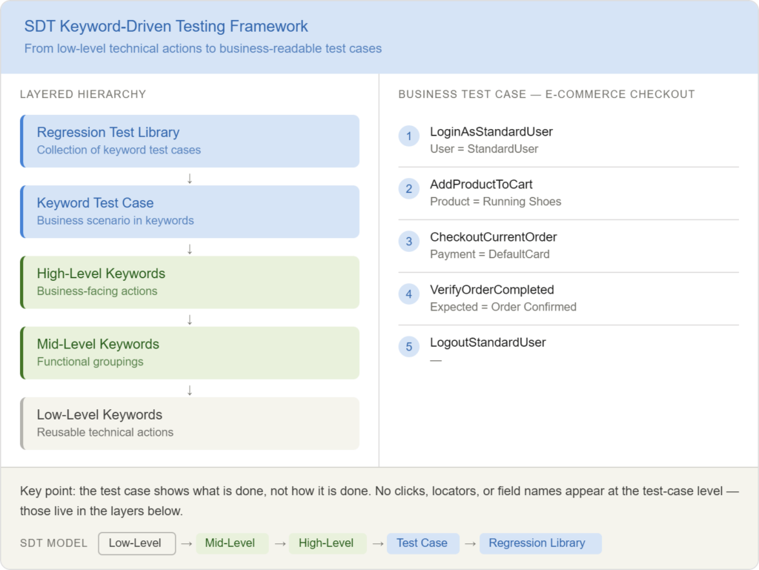Select the Test Case chip in footer

(x=422, y=543)
